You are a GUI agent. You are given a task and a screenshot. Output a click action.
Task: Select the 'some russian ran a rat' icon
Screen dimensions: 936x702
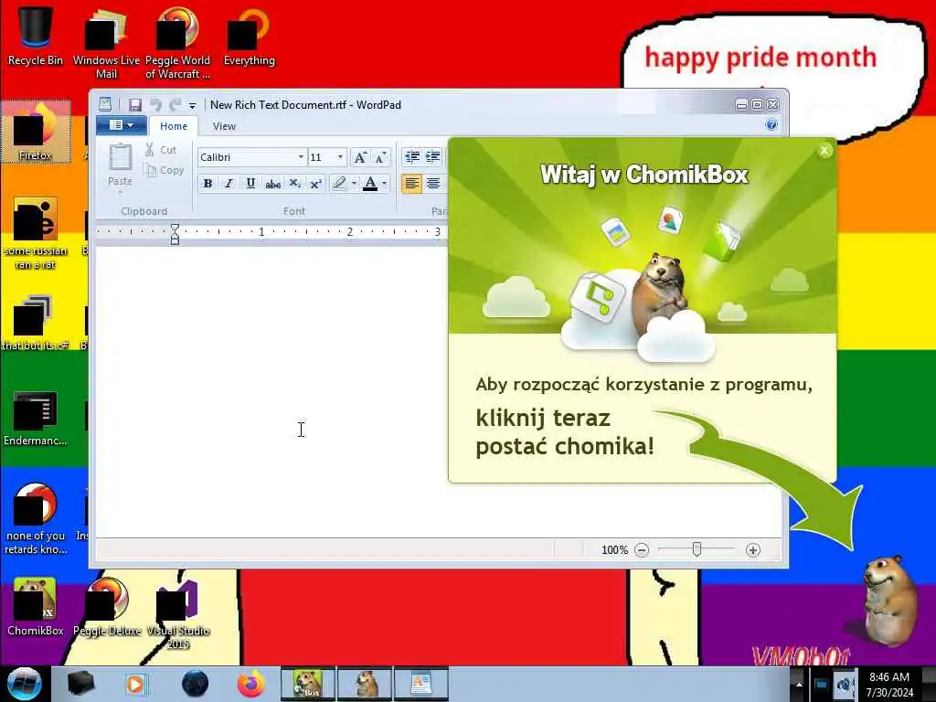(x=36, y=233)
